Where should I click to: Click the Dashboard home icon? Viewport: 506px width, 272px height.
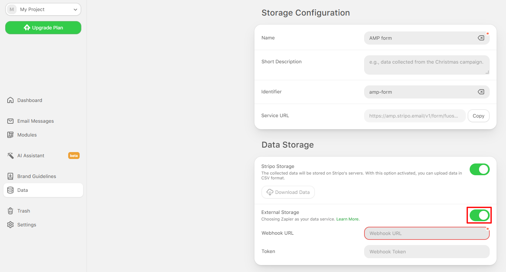[x=10, y=100]
